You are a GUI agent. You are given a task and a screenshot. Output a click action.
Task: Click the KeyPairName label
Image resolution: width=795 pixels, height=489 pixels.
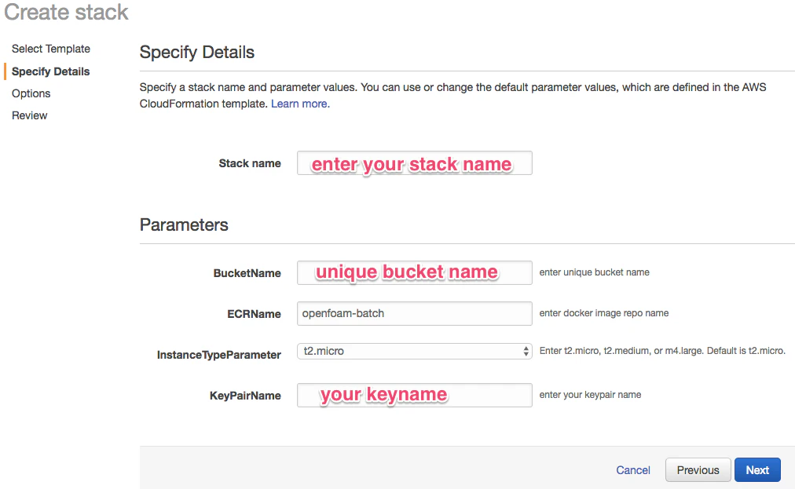(x=245, y=396)
